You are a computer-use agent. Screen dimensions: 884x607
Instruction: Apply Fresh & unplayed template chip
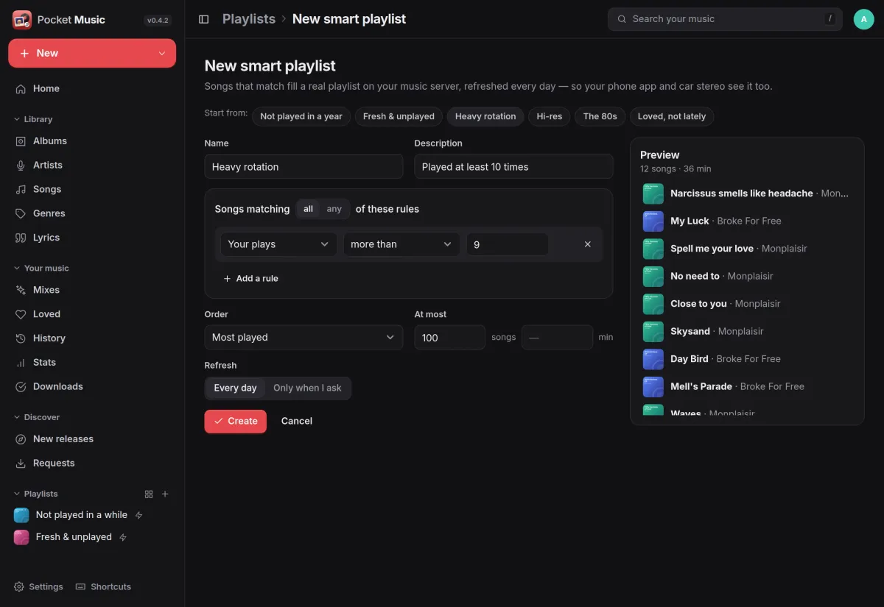coord(399,116)
